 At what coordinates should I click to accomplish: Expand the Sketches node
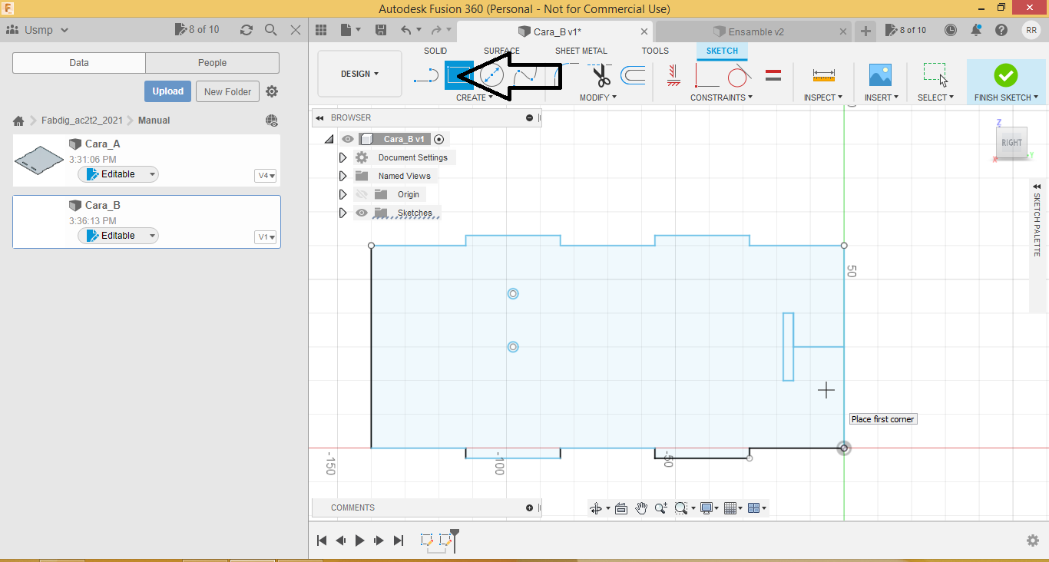(342, 213)
